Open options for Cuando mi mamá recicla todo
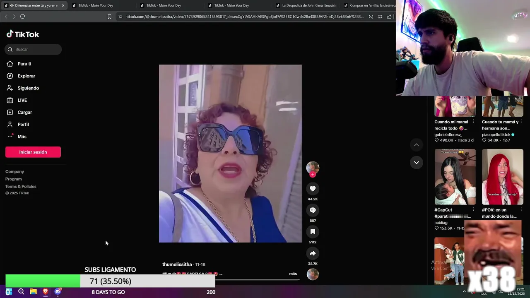The height and width of the screenshot is (298, 530). coord(473,122)
